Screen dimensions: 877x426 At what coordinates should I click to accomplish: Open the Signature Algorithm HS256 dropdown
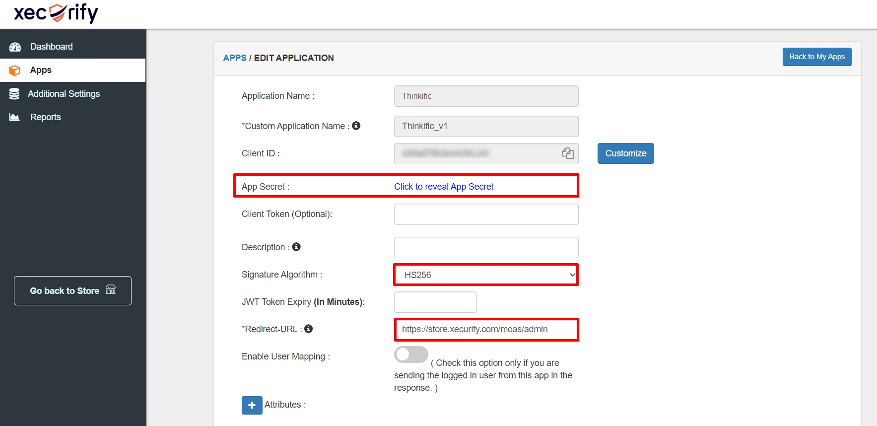(486, 275)
